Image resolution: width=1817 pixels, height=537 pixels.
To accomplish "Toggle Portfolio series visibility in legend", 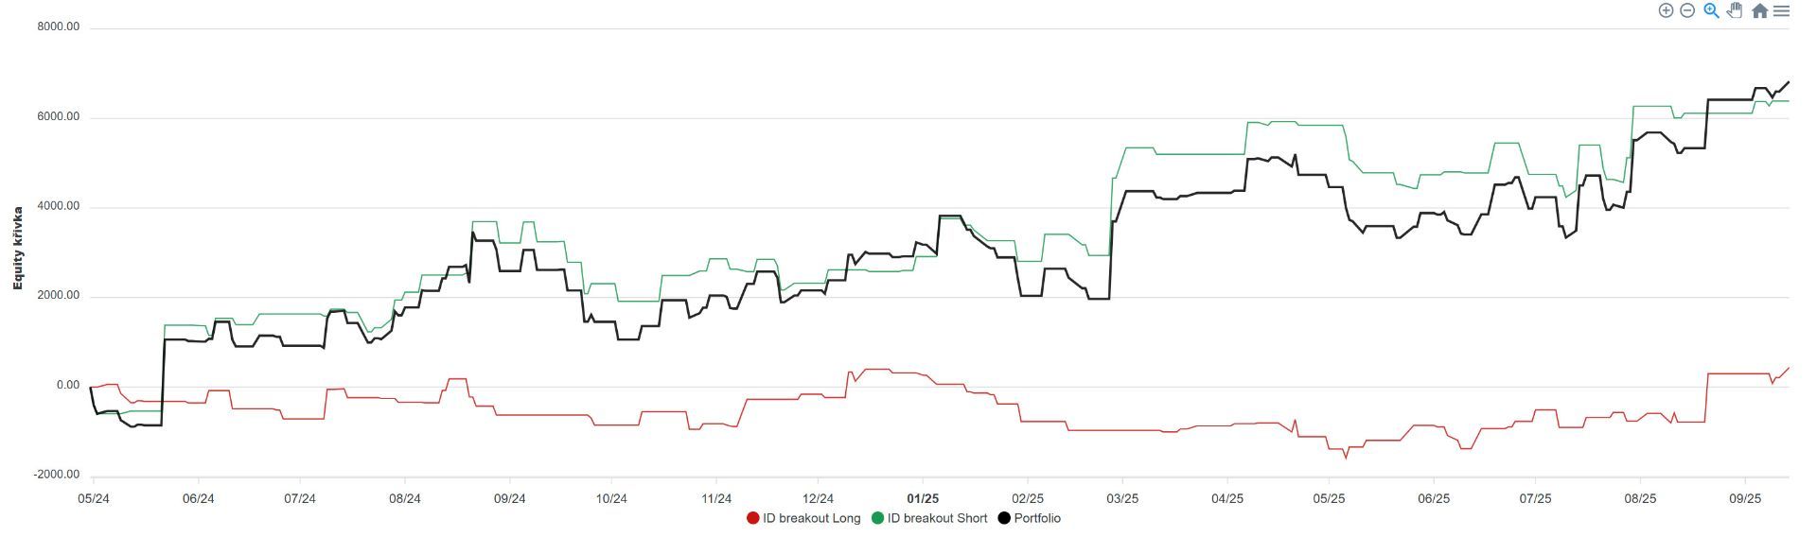I will point(1036,518).
